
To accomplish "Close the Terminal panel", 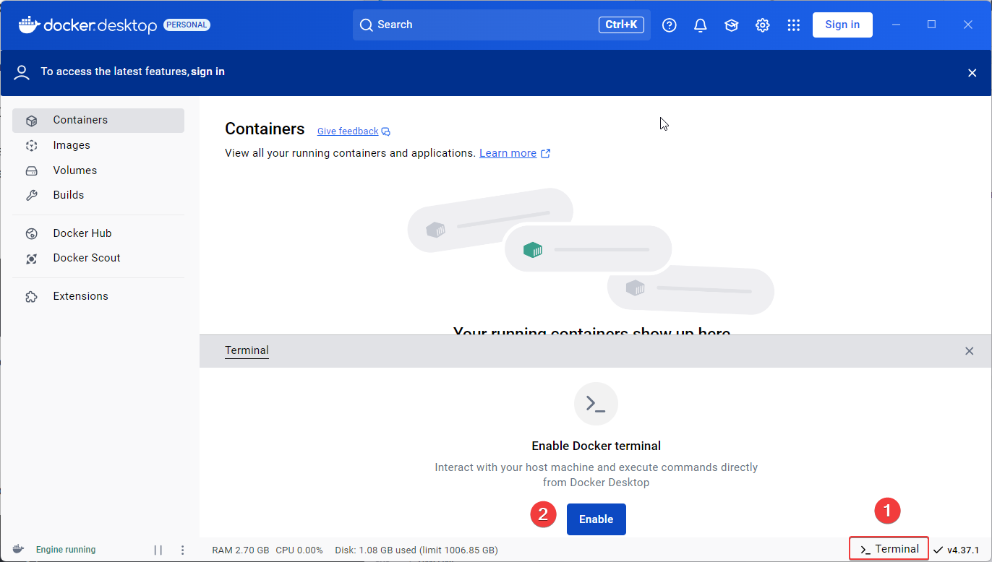I will click(x=970, y=351).
